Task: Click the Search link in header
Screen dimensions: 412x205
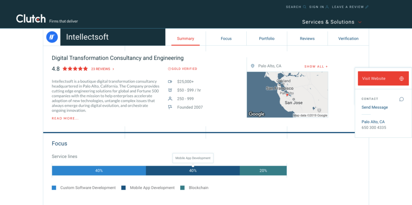Action: (293, 7)
